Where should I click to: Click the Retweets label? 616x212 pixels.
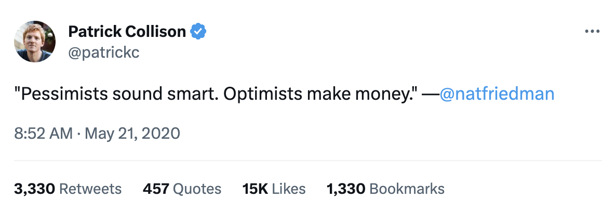pyautogui.click(x=90, y=189)
